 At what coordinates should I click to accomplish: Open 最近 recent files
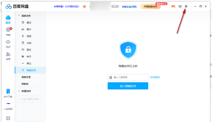[x=30, y=23]
